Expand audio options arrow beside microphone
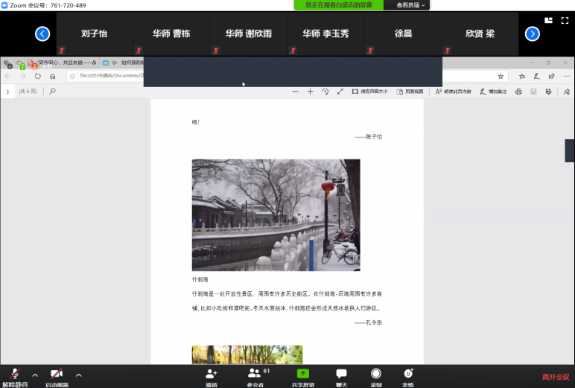 click(35, 375)
